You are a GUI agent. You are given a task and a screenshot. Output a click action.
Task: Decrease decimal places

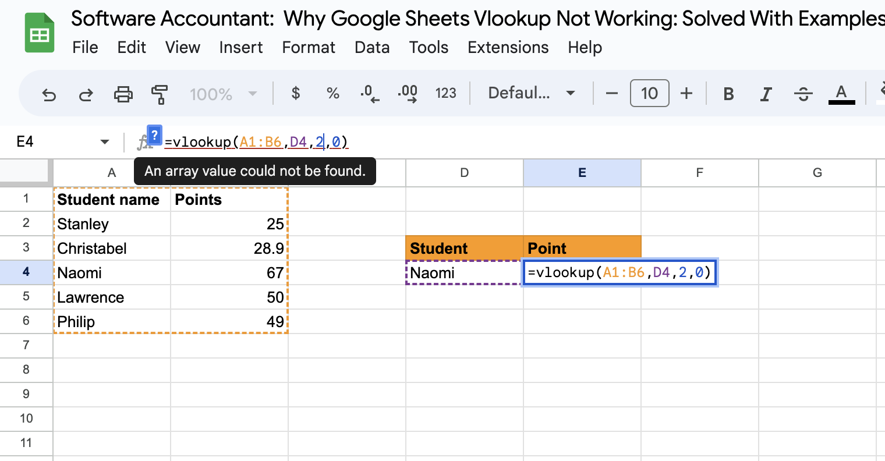tap(370, 93)
